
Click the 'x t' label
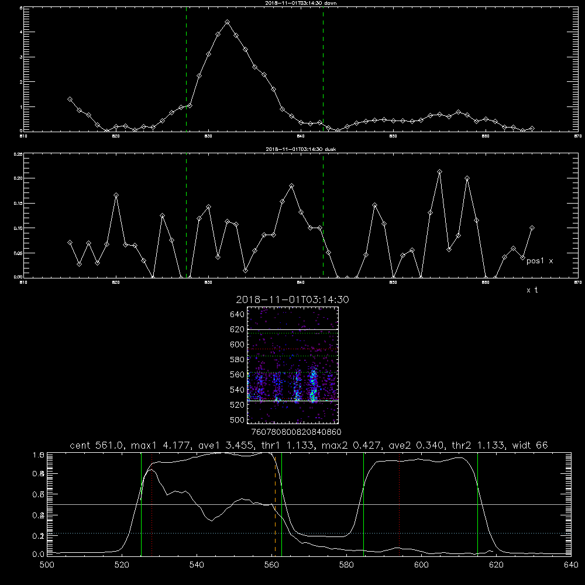pos(532,290)
